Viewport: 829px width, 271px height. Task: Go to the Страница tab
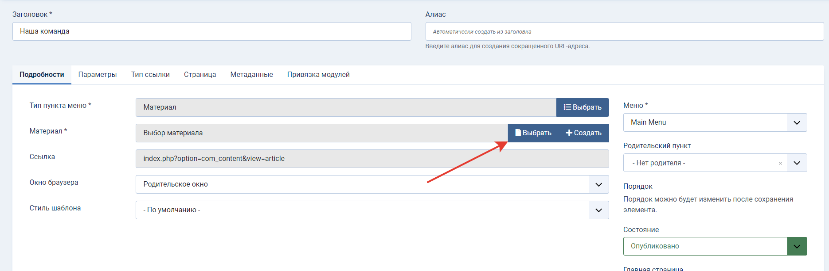click(x=200, y=75)
